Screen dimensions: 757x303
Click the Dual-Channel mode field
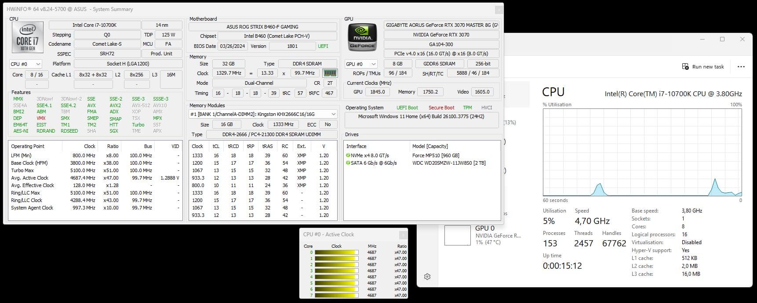258,83
